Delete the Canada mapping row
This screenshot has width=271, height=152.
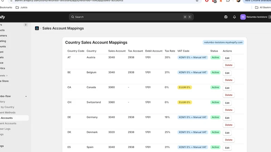click(x=229, y=95)
